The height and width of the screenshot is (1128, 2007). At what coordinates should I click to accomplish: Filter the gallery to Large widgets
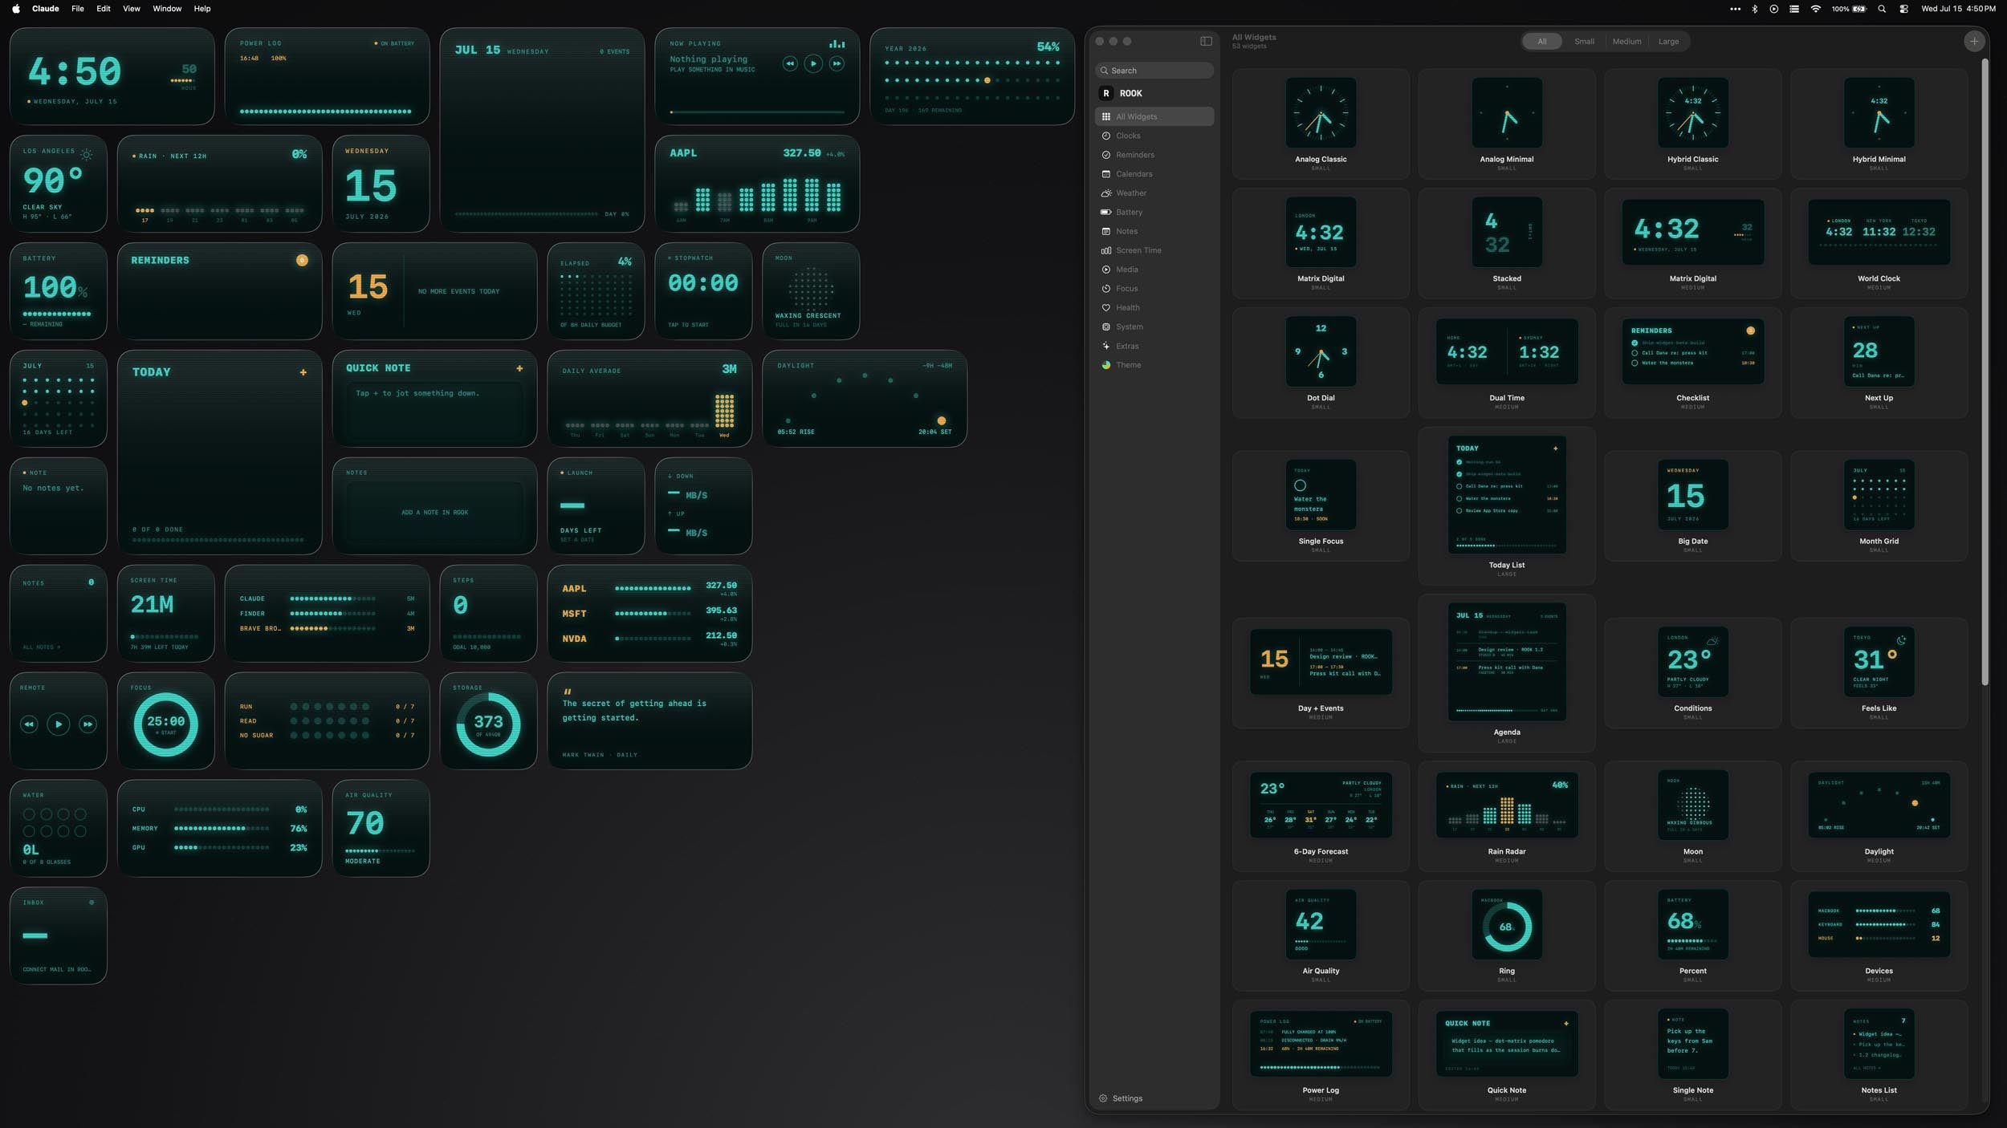click(x=1668, y=42)
